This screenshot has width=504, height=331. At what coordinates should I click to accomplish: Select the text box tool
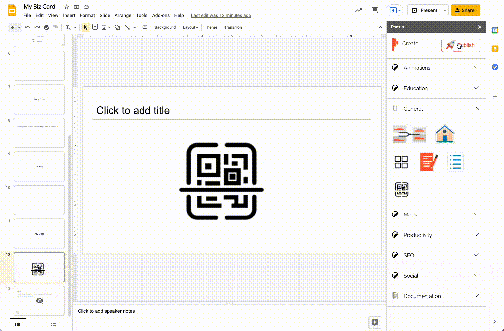pyautogui.click(x=95, y=27)
